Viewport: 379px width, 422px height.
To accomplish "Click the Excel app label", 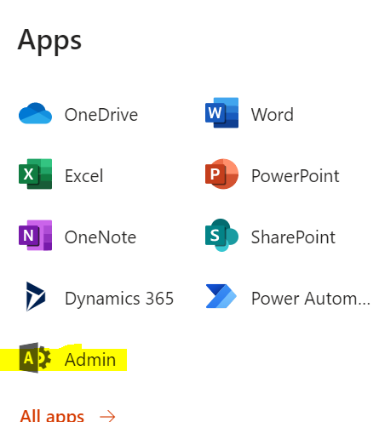I will coord(83,176).
